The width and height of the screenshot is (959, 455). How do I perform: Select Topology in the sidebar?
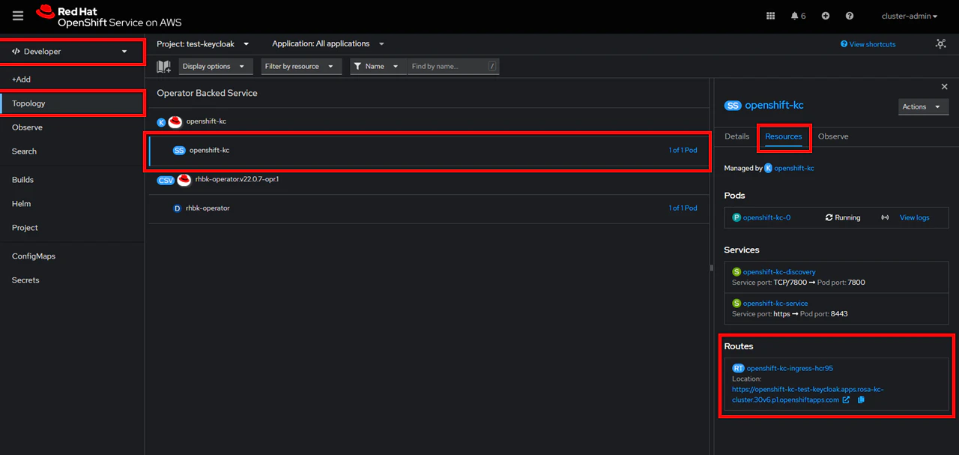tap(72, 103)
